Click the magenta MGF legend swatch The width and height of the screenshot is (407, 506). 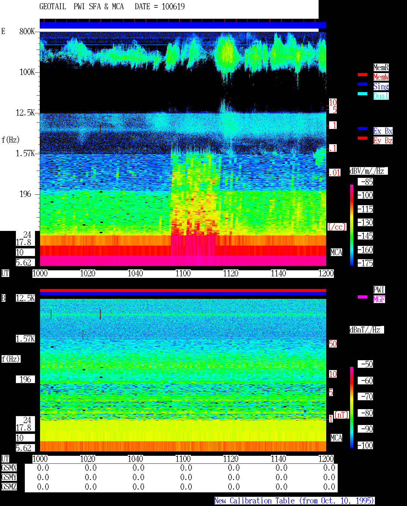tap(362, 297)
